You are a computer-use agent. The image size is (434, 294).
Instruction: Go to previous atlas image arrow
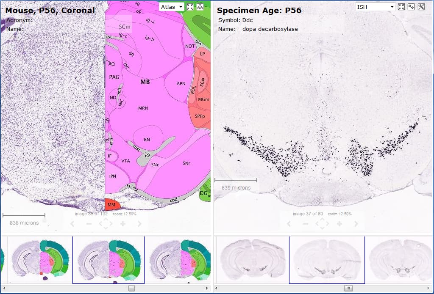[72, 223]
